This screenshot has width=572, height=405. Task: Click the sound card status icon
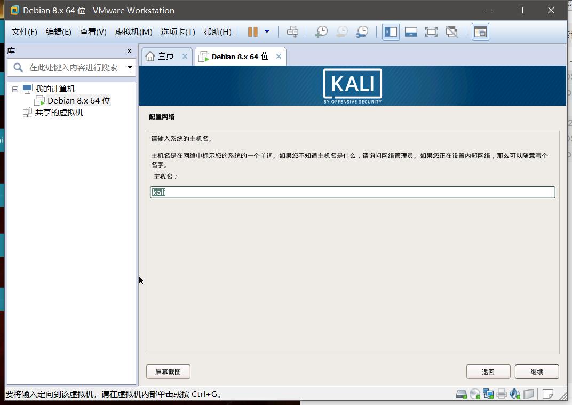coord(515,394)
